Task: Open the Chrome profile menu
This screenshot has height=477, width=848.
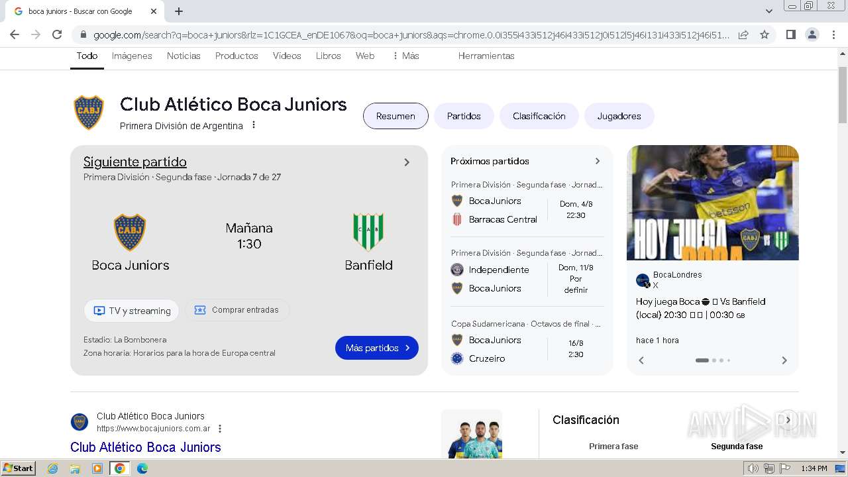Action: pyautogui.click(x=812, y=34)
